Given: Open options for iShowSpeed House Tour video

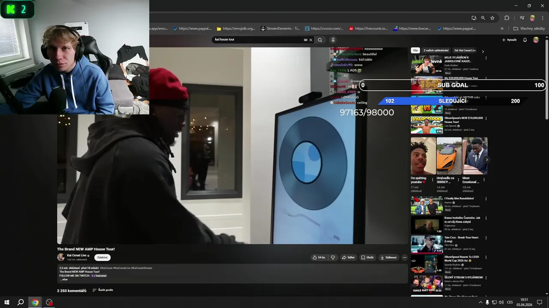Looking at the screenshot, I should [486, 118].
